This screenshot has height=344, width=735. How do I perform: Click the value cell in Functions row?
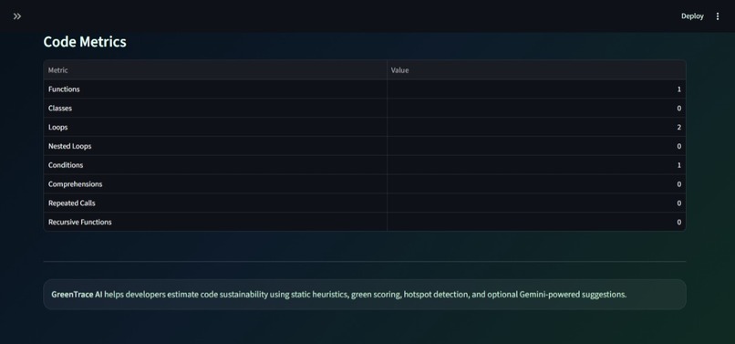[x=536, y=89]
